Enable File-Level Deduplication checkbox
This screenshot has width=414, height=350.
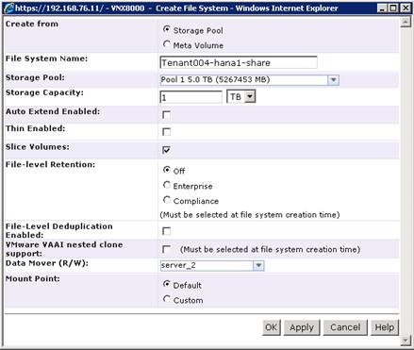click(167, 231)
